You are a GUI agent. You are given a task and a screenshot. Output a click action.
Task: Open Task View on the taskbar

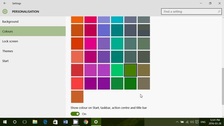pyautogui.click(x=24, y=122)
